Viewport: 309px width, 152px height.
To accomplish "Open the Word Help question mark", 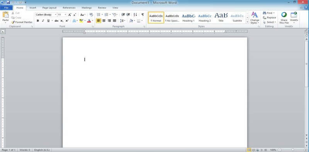I will coord(306,8).
